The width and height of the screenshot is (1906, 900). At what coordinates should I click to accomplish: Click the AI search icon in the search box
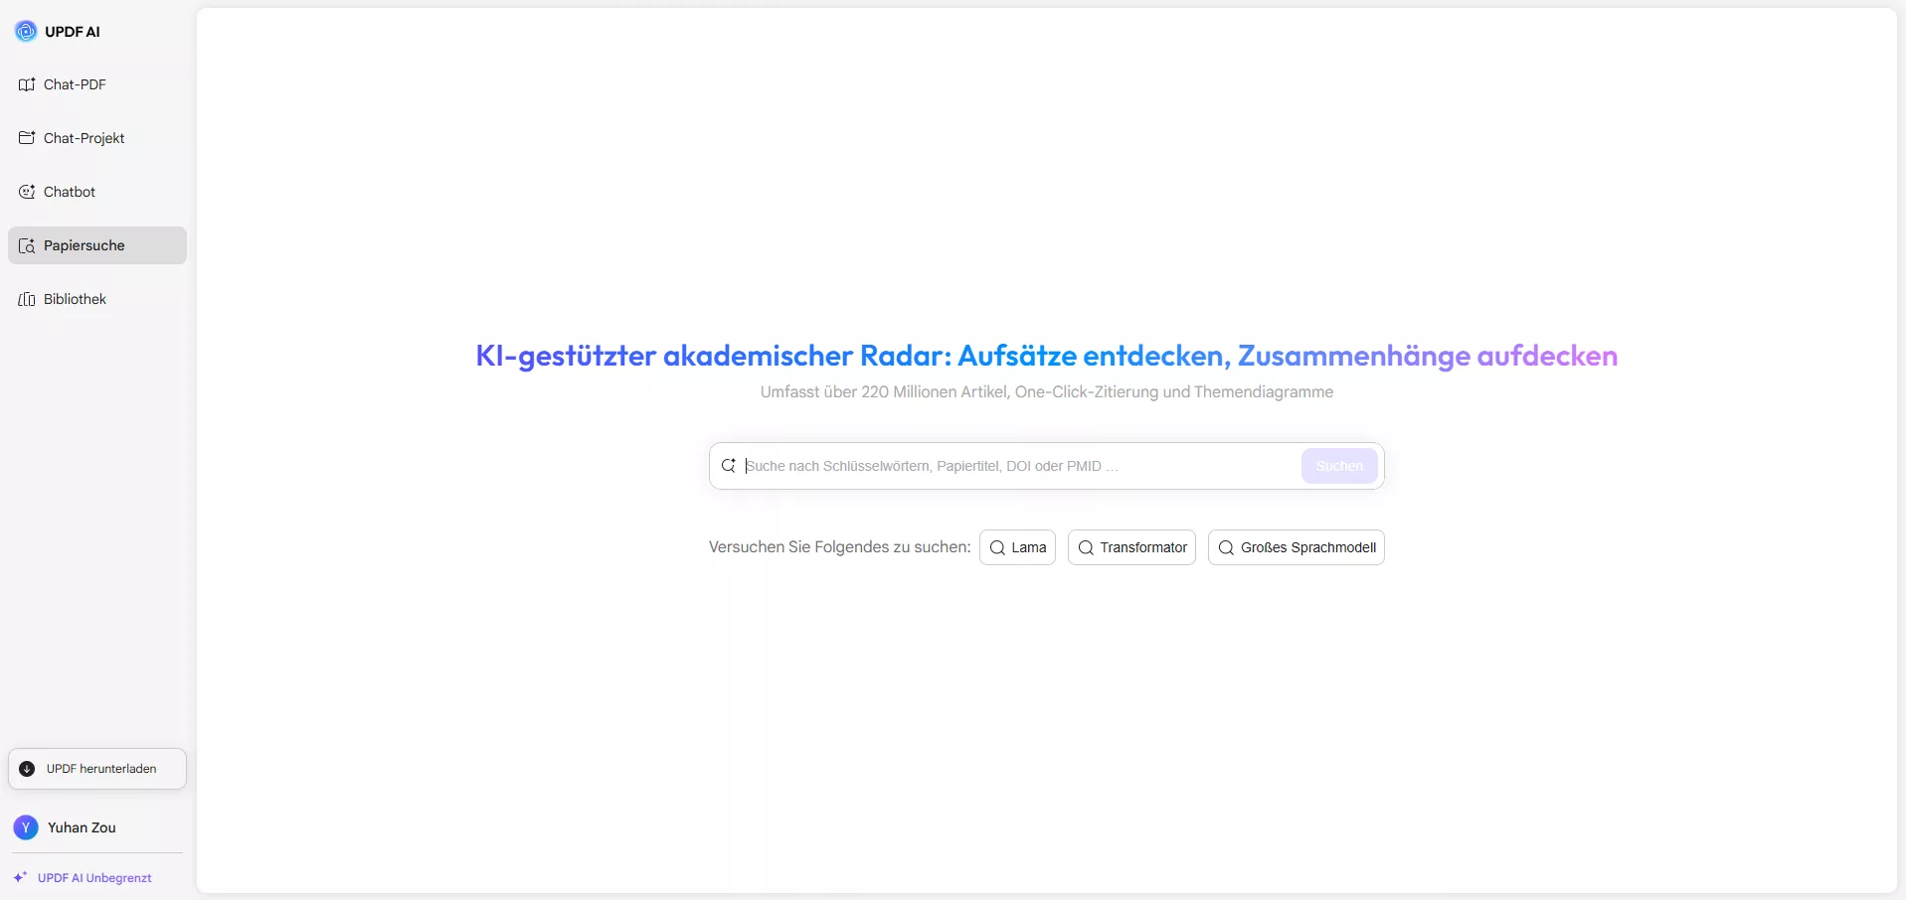tap(729, 466)
